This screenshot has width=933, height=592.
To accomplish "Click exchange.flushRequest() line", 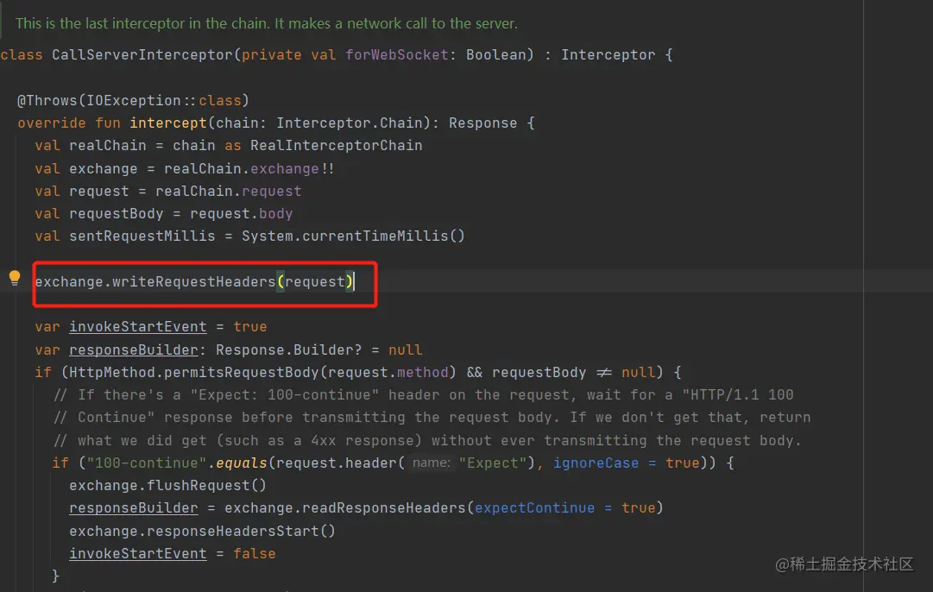I will coord(167,486).
